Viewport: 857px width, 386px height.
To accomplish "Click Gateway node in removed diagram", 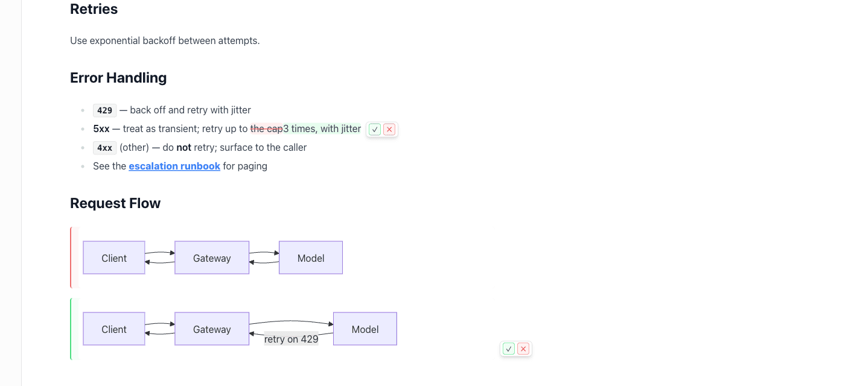I will [212, 258].
